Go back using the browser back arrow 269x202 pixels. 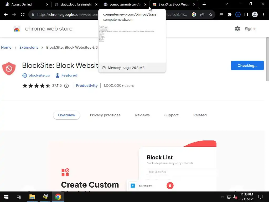6,15
